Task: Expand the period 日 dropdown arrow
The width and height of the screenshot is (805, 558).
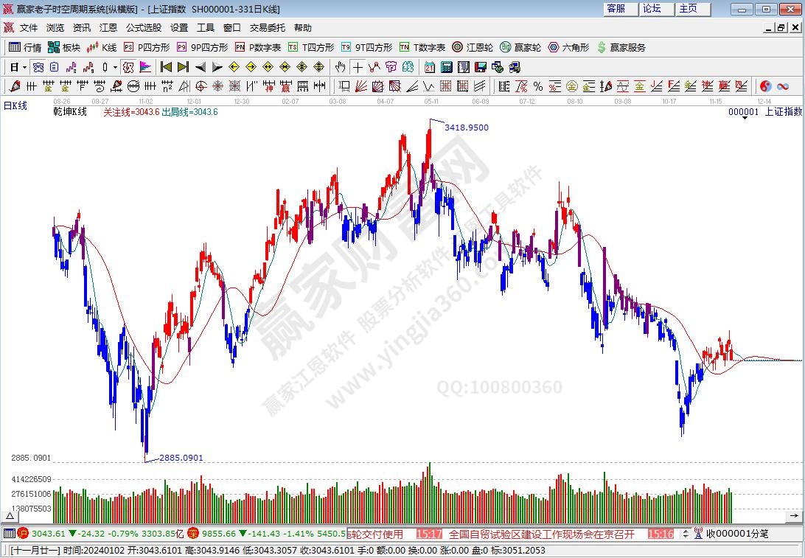Action: (24, 67)
